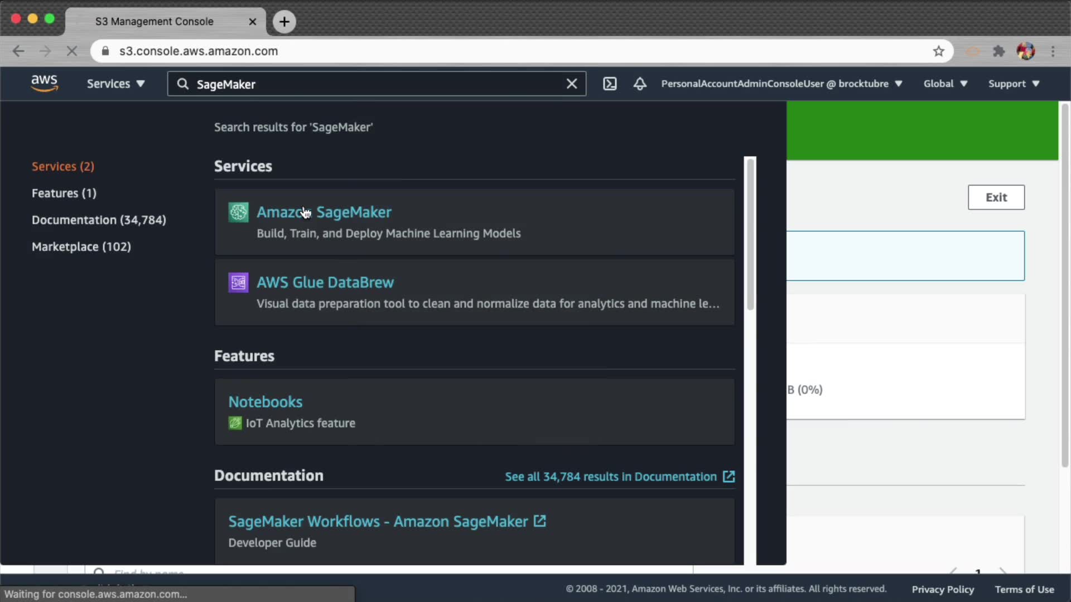Click the AWS logo home icon
Viewport: 1071px width, 602px height.
44,84
